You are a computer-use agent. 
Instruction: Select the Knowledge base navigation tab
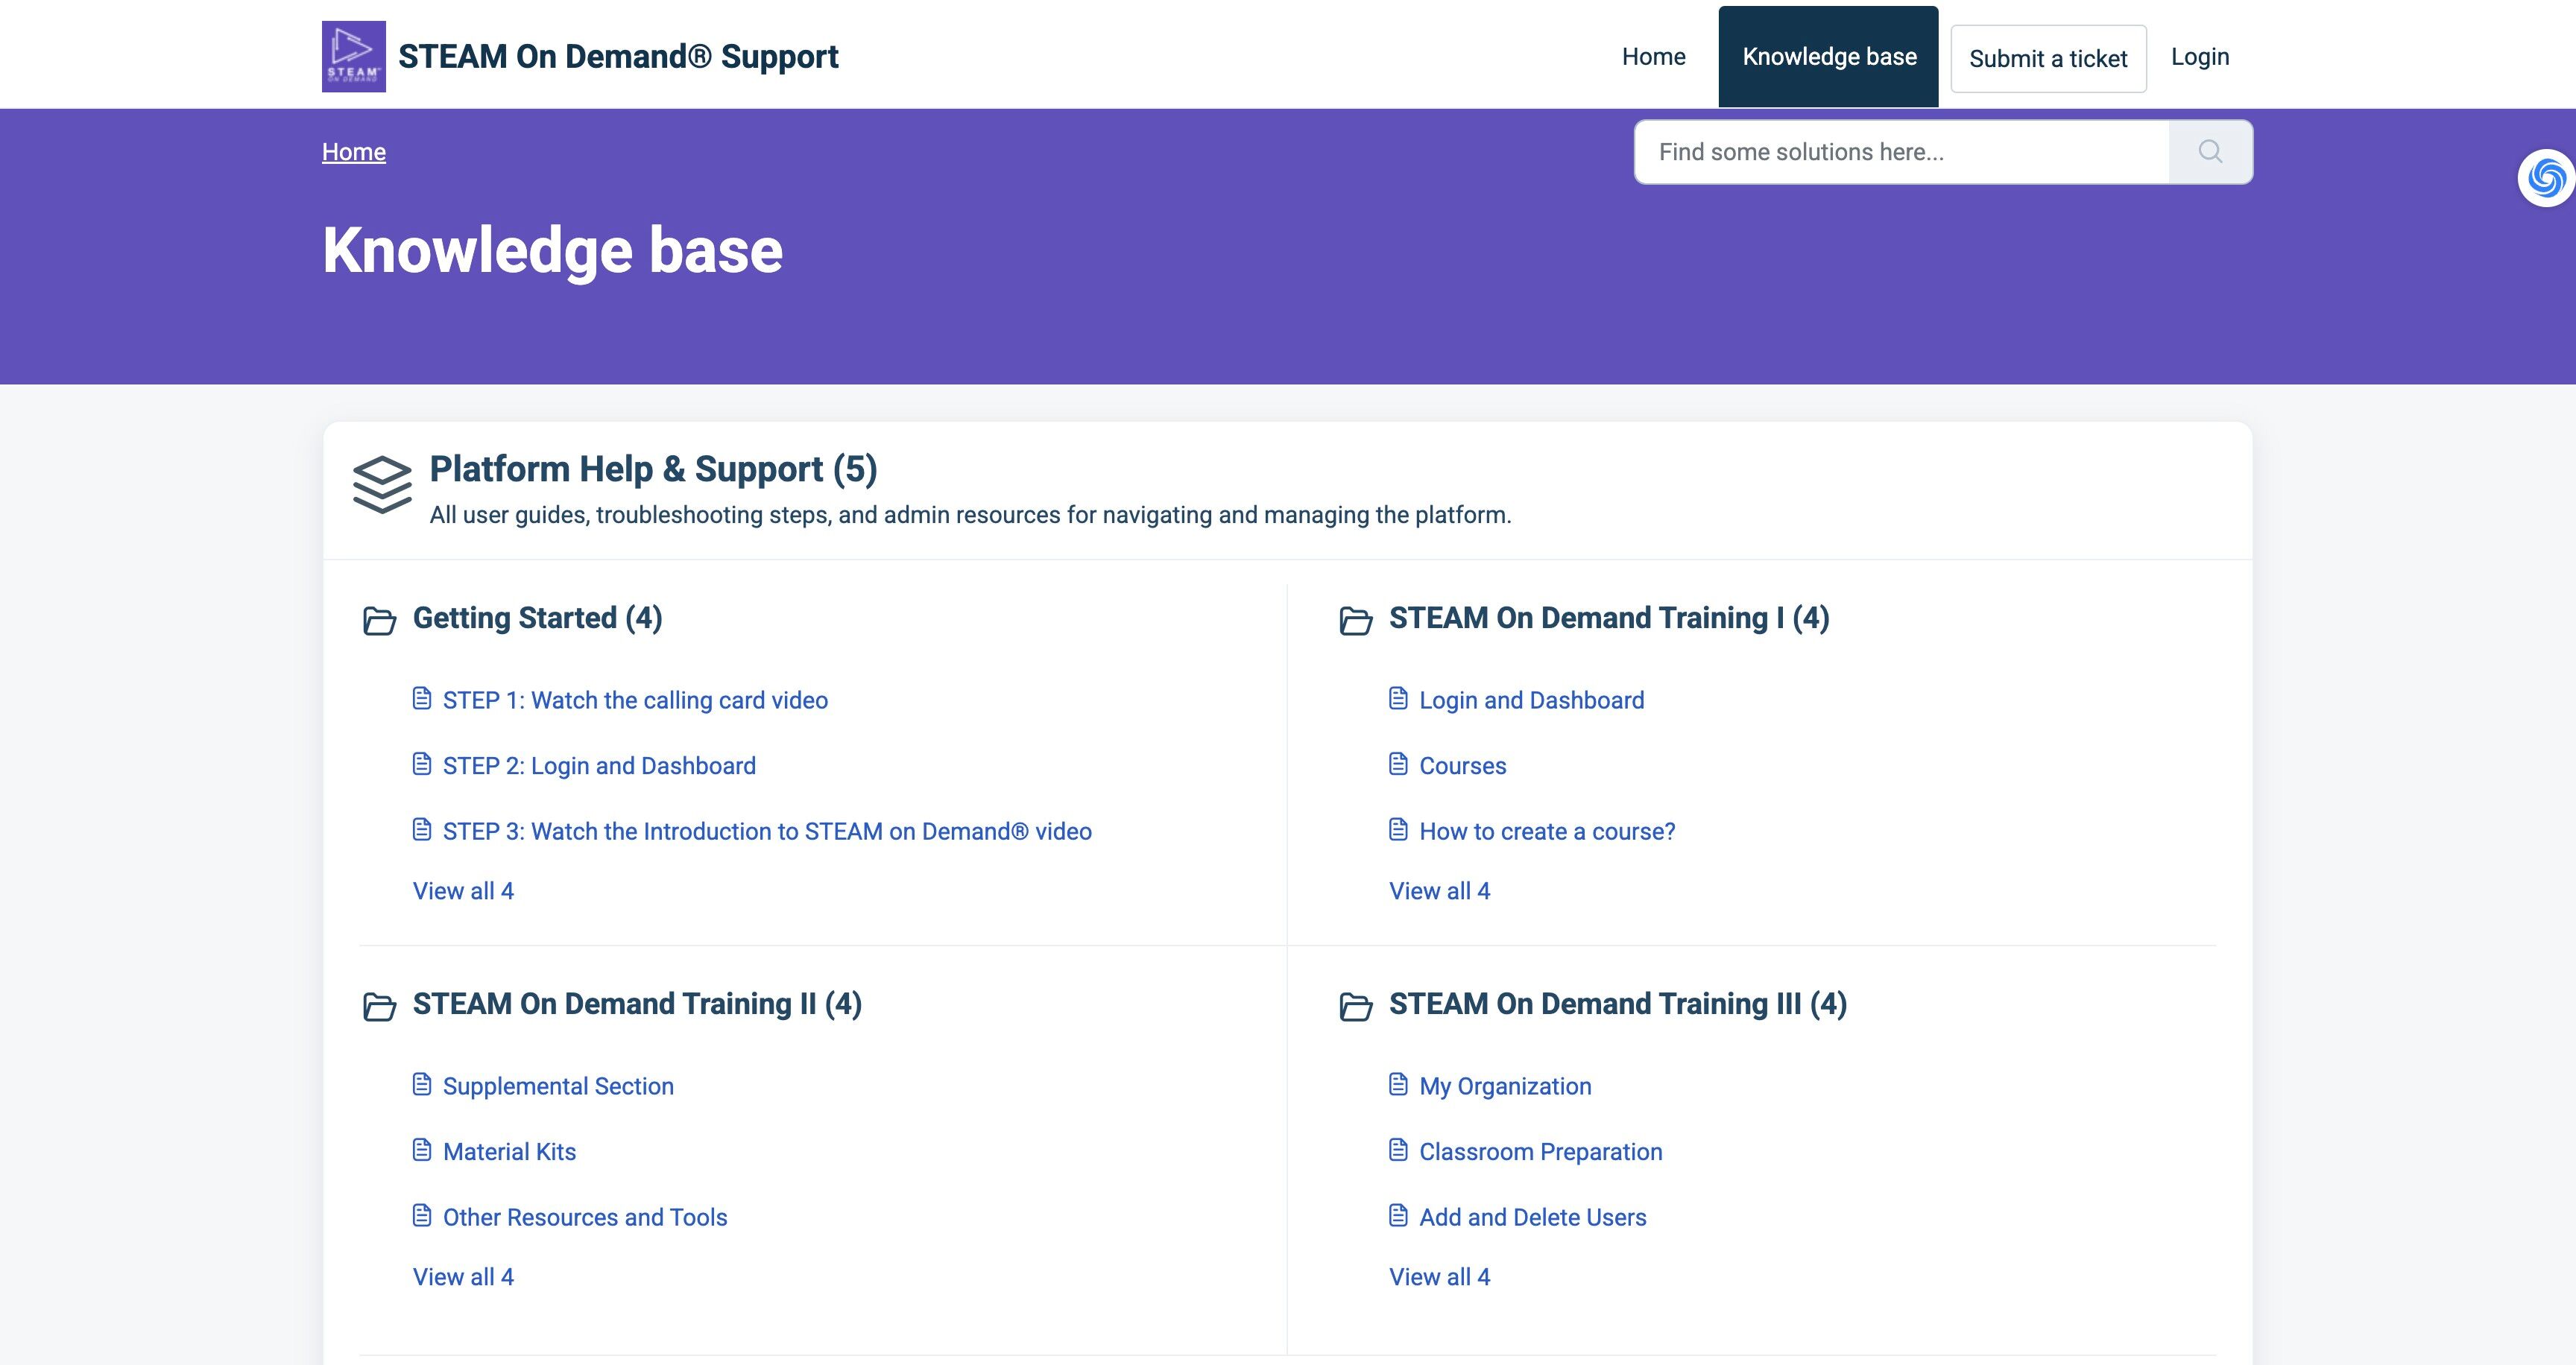click(1828, 57)
